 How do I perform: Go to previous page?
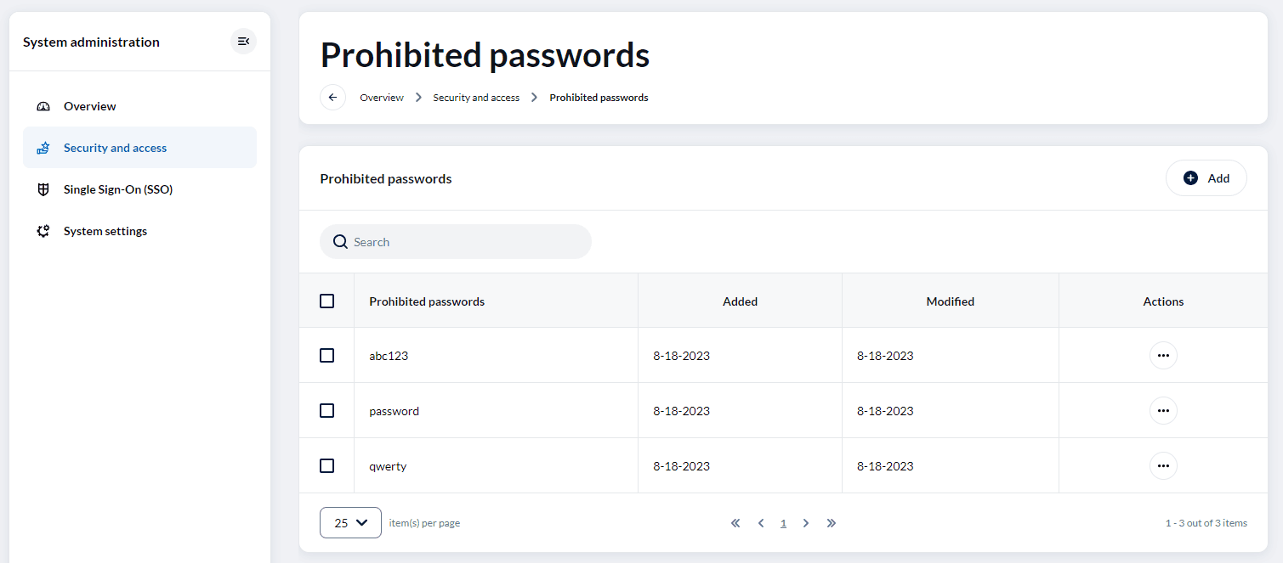pos(761,523)
